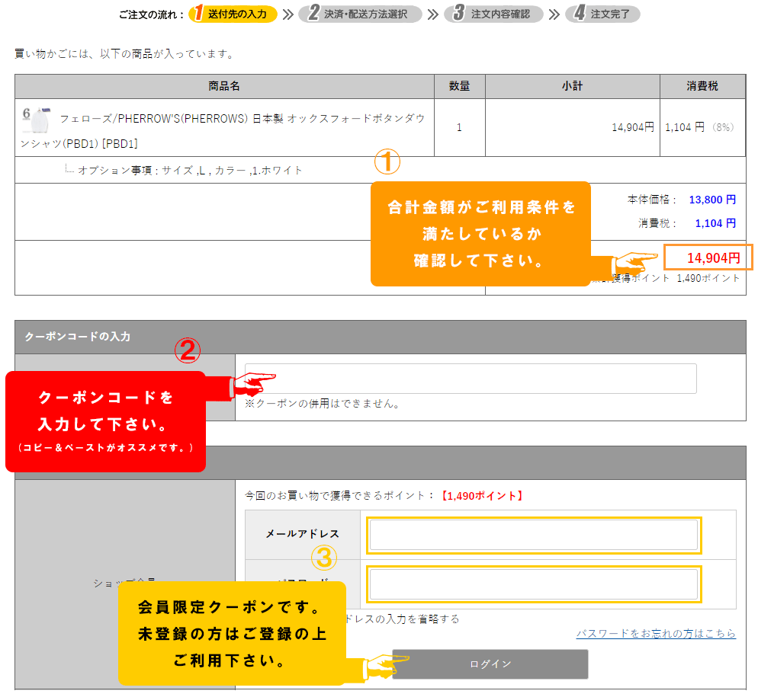Select step 1 送付先の入力
Image resolution: width=758 pixels, height=694 pixels.
233,14
